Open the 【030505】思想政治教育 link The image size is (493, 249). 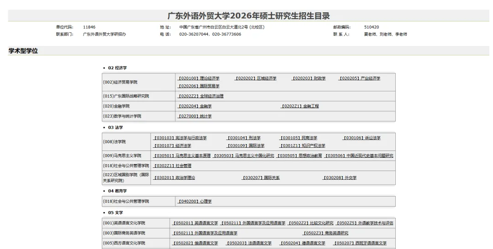299,156
